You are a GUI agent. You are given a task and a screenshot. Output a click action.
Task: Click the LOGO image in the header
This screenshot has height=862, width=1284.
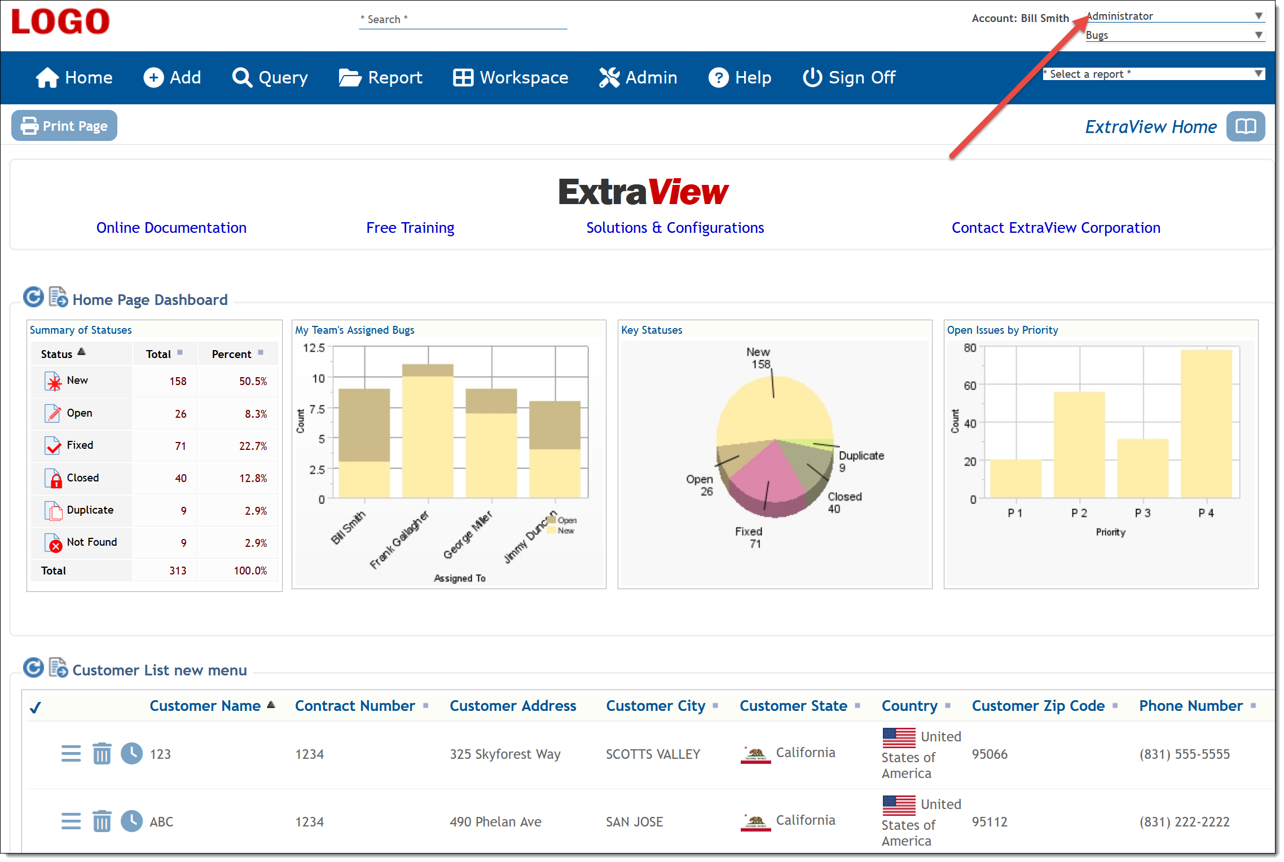tap(60, 22)
